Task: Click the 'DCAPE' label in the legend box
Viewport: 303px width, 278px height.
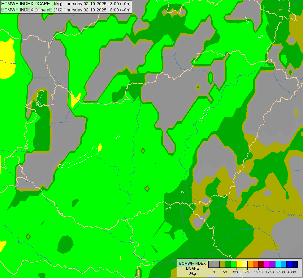Action: pyautogui.click(x=193, y=268)
